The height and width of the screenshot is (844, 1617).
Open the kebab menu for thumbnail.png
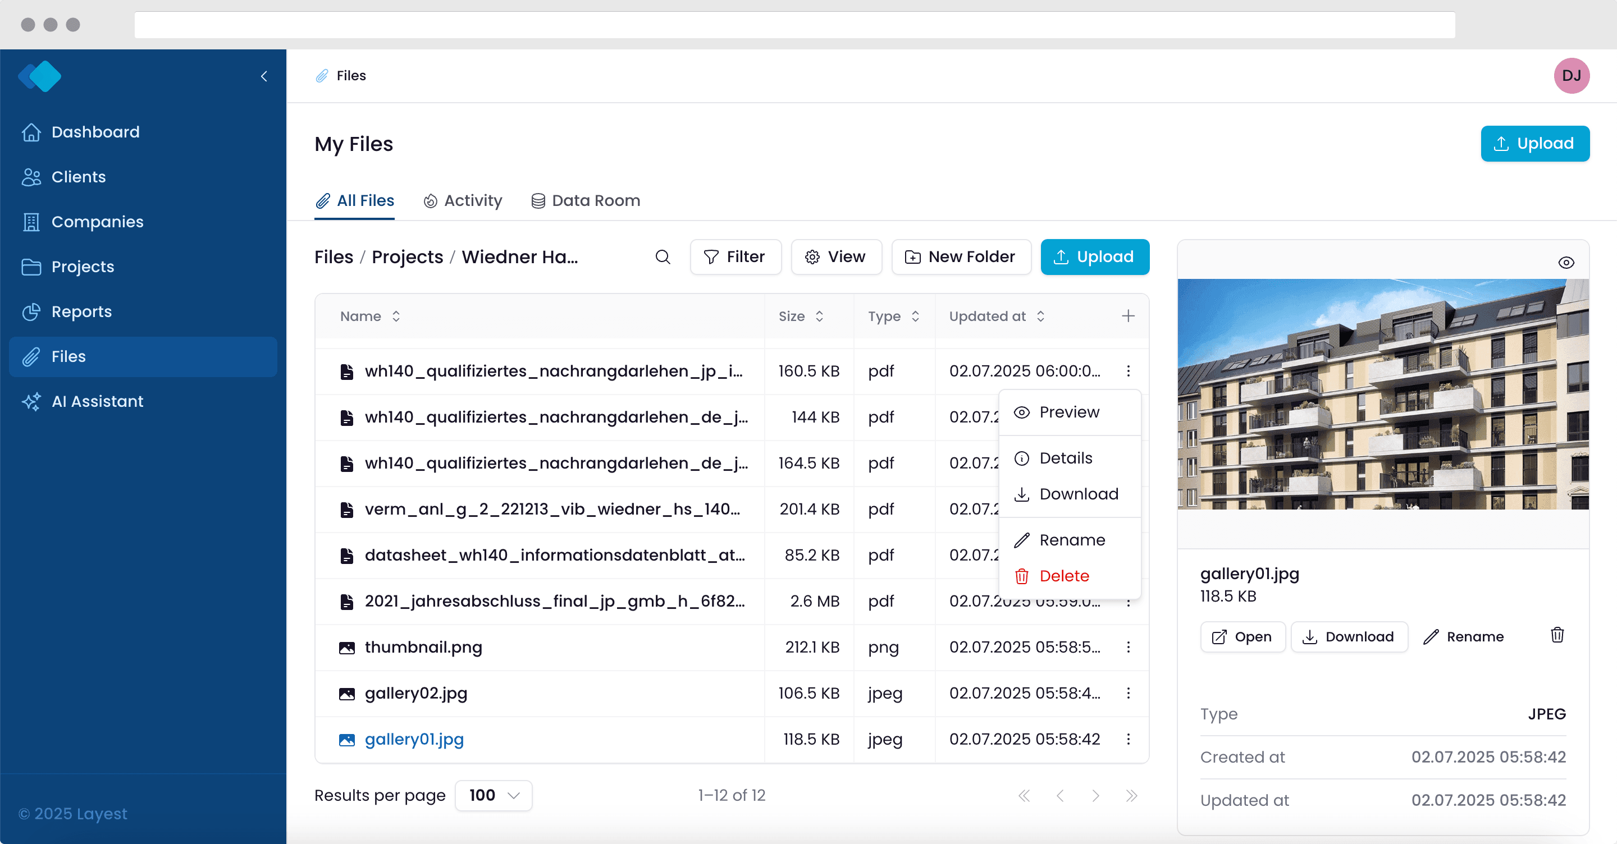1128,648
